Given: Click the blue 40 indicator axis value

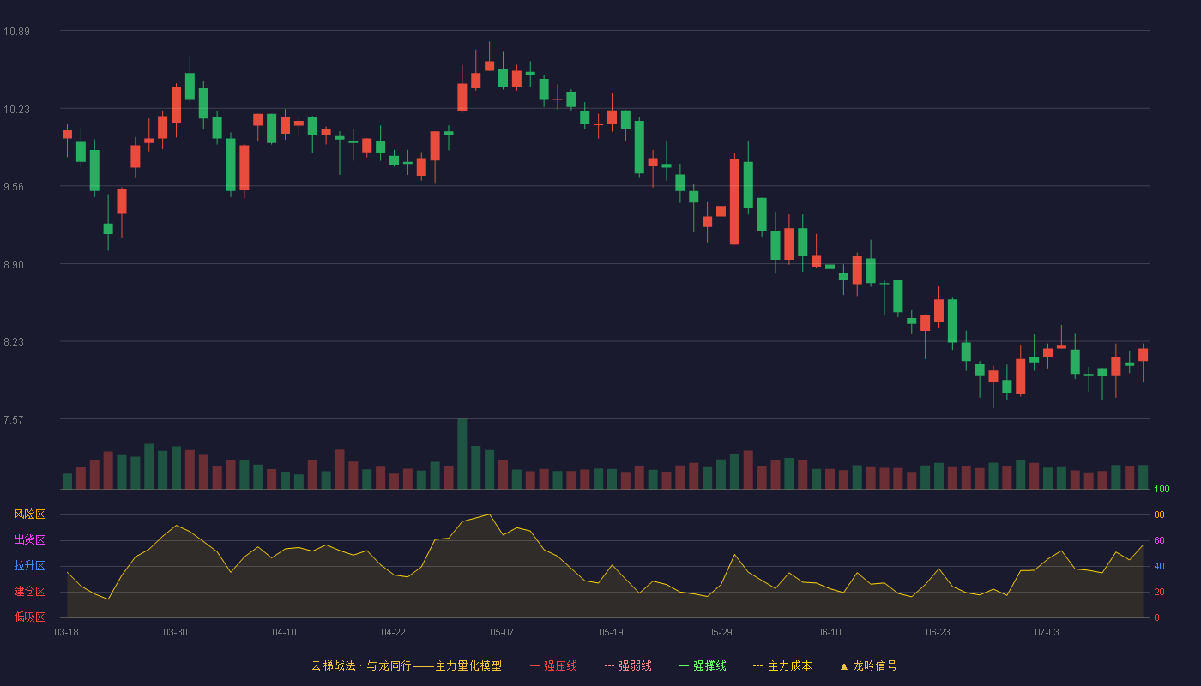Looking at the screenshot, I should (1159, 566).
